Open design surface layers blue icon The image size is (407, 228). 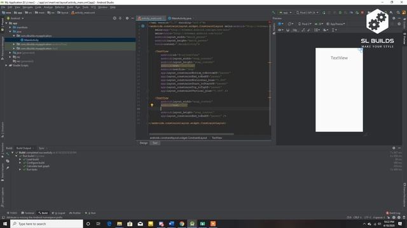[x=280, y=24]
